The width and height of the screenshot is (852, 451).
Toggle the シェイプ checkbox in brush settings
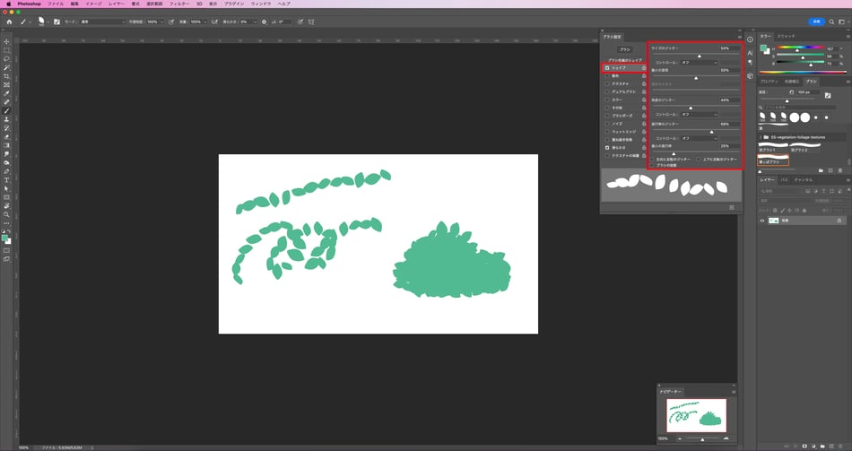pyautogui.click(x=607, y=67)
